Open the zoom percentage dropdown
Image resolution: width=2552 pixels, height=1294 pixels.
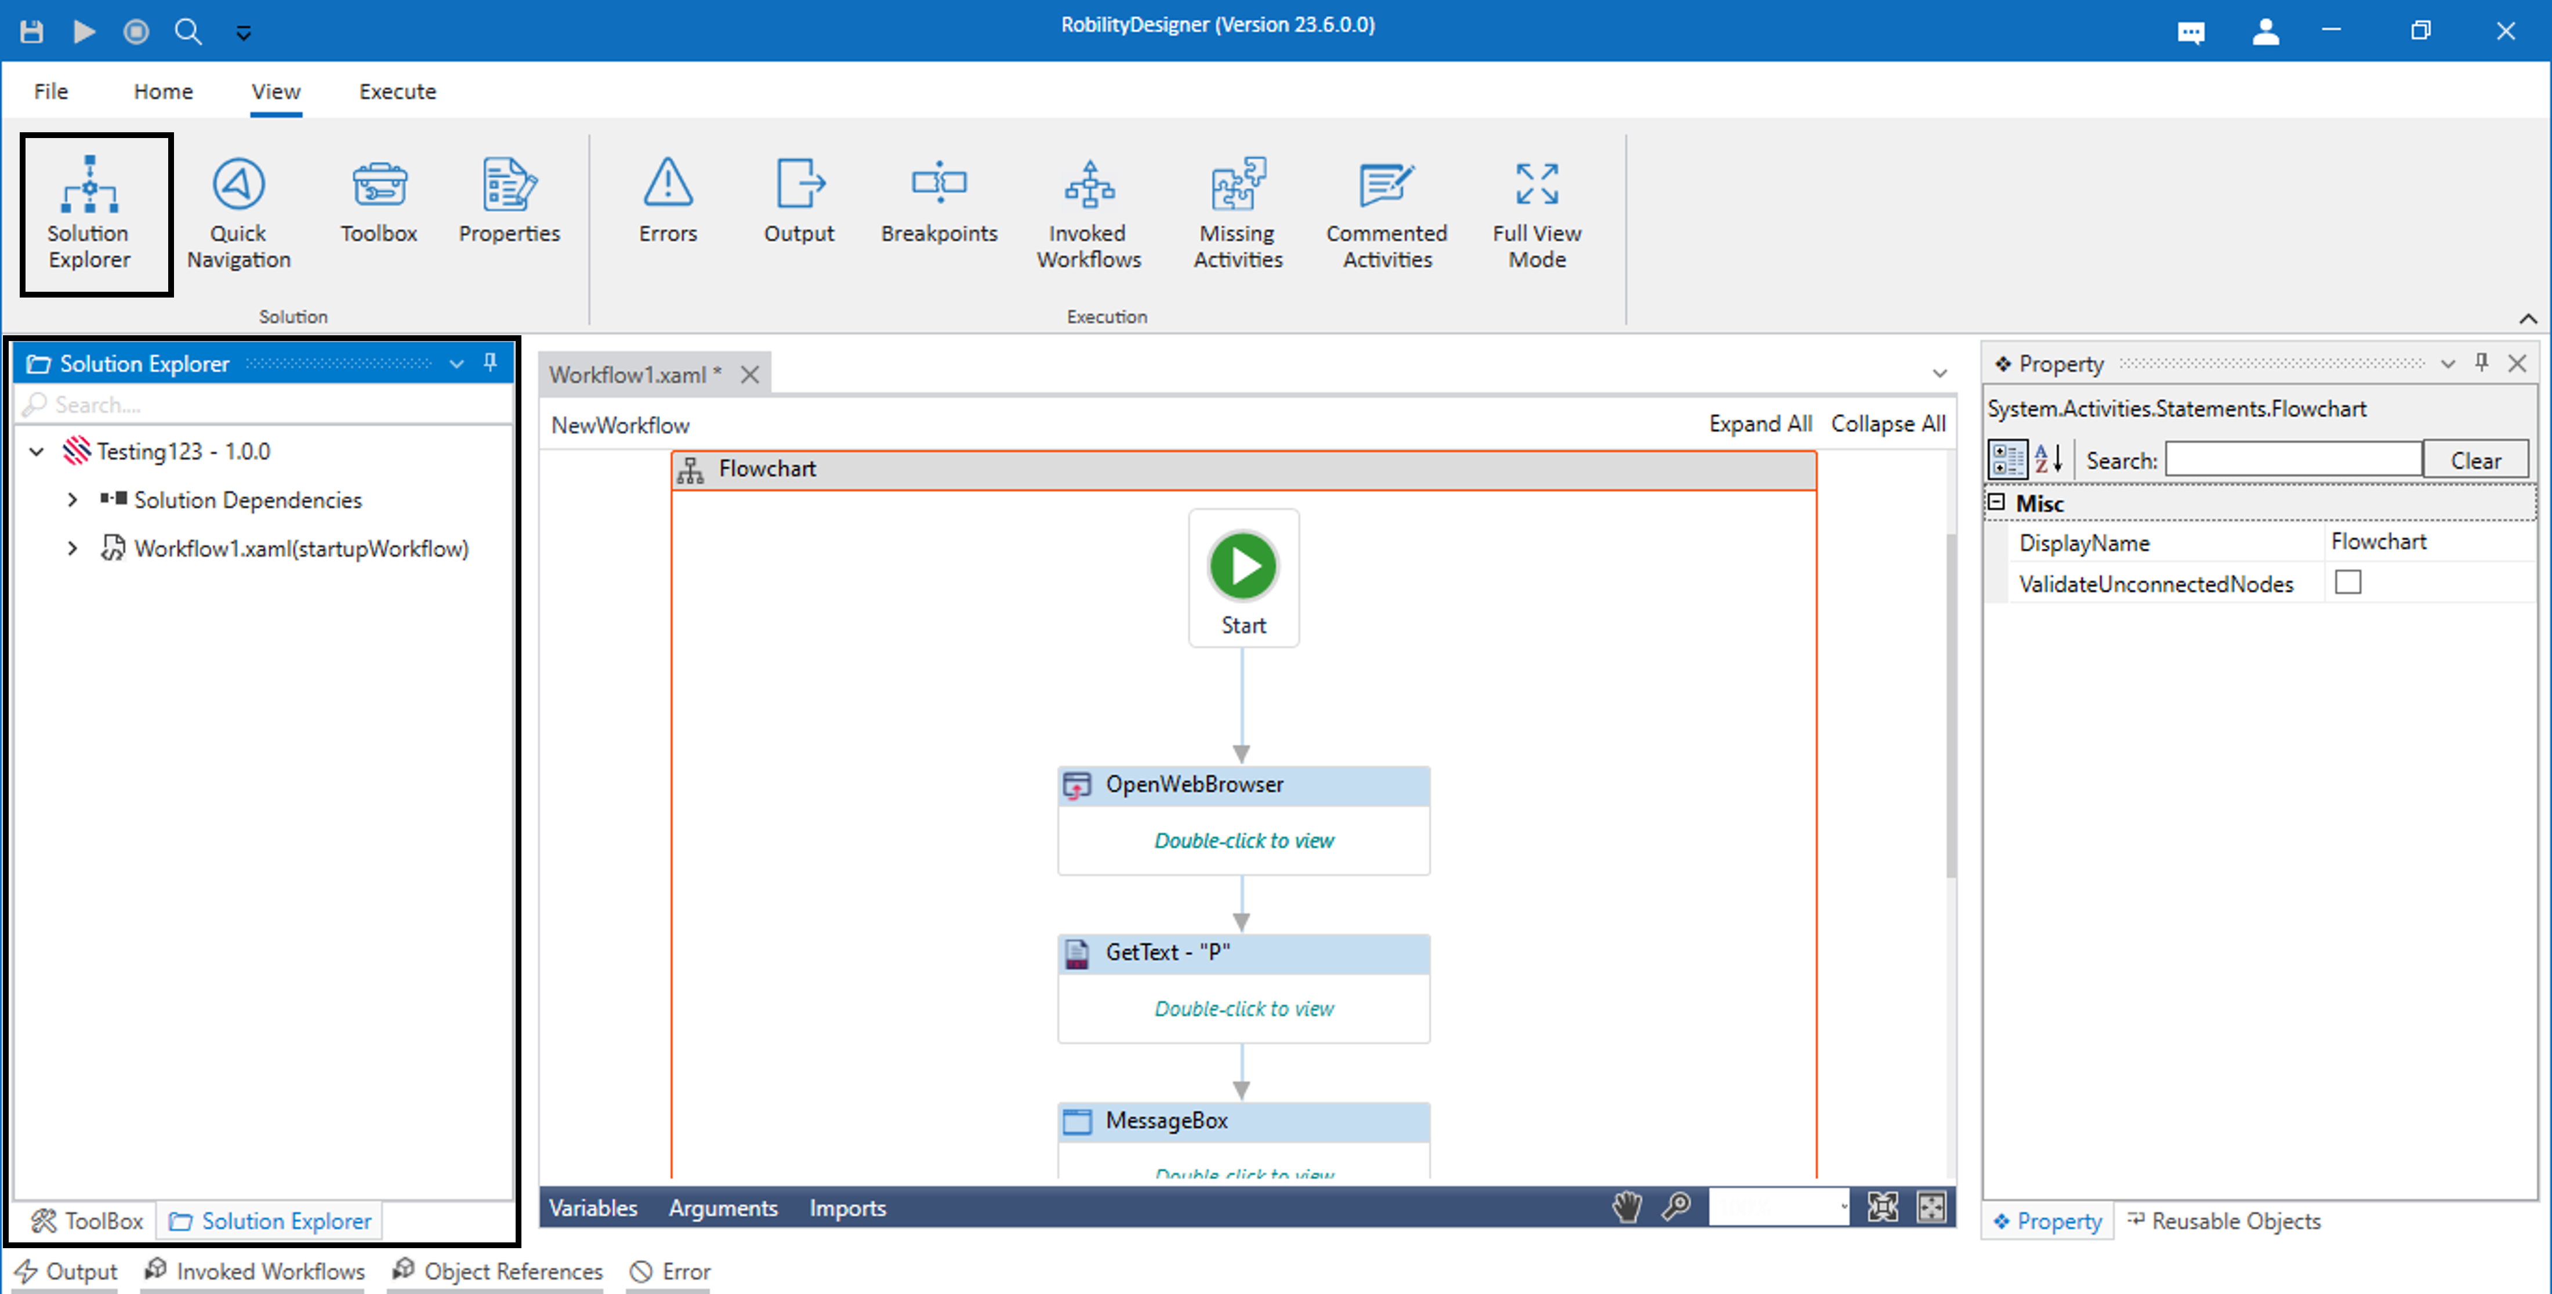pyautogui.click(x=1843, y=1207)
